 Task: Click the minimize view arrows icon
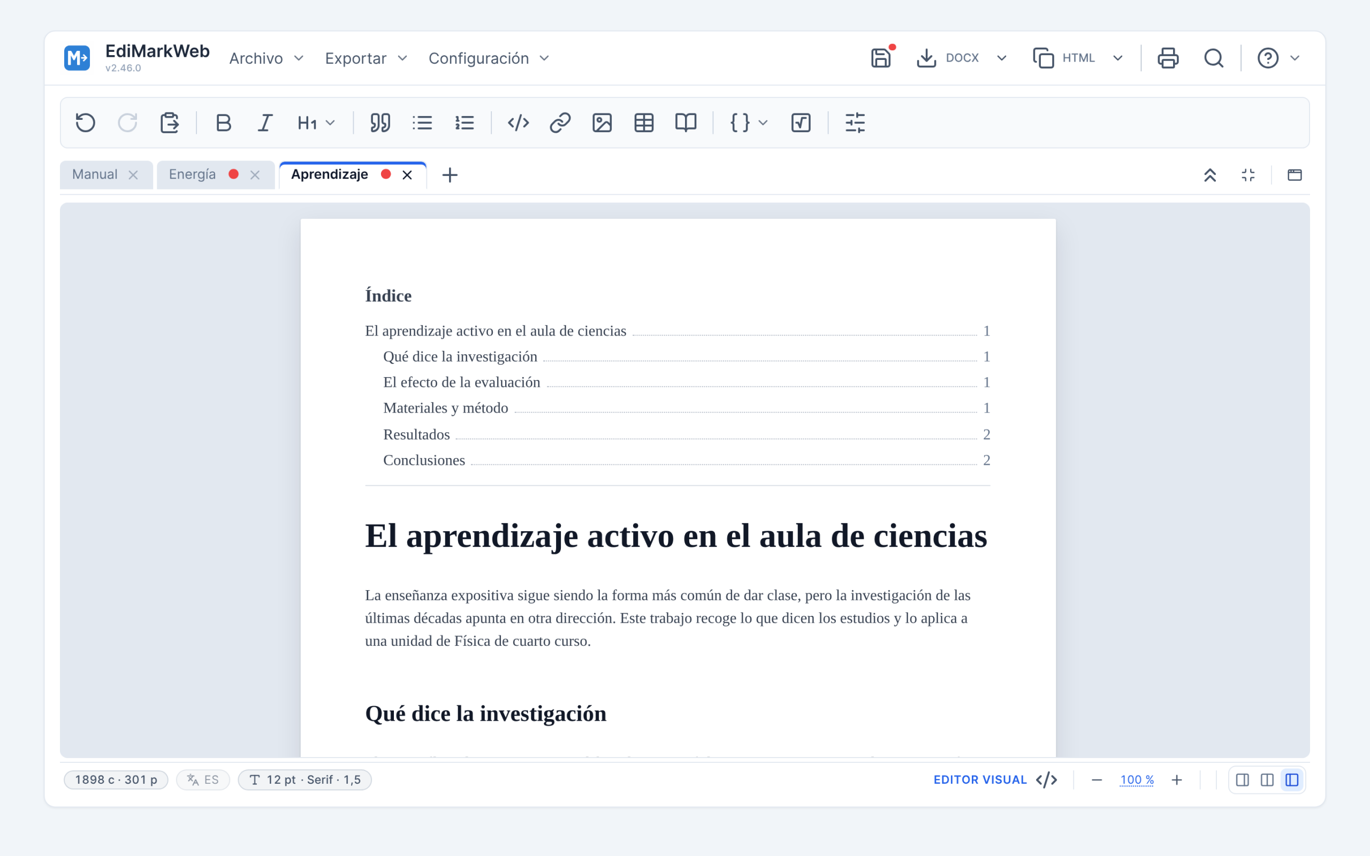1248,175
